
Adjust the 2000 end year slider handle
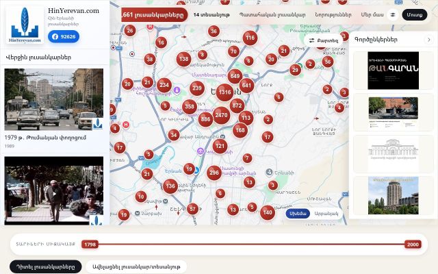pos(413,245)
